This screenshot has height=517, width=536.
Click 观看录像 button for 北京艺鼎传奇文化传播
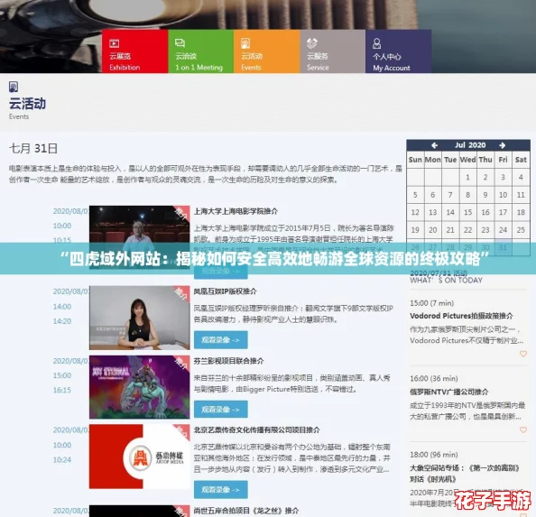pyautogui.click(x=221, y=490)
